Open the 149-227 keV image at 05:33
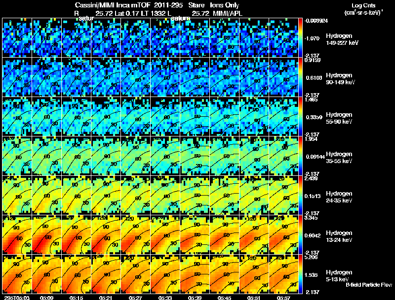 click(165, 37)
